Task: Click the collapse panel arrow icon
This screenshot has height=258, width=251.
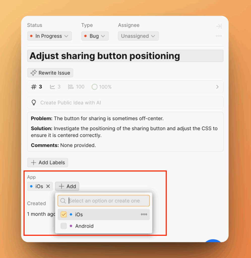Action: tap(219, 26)
